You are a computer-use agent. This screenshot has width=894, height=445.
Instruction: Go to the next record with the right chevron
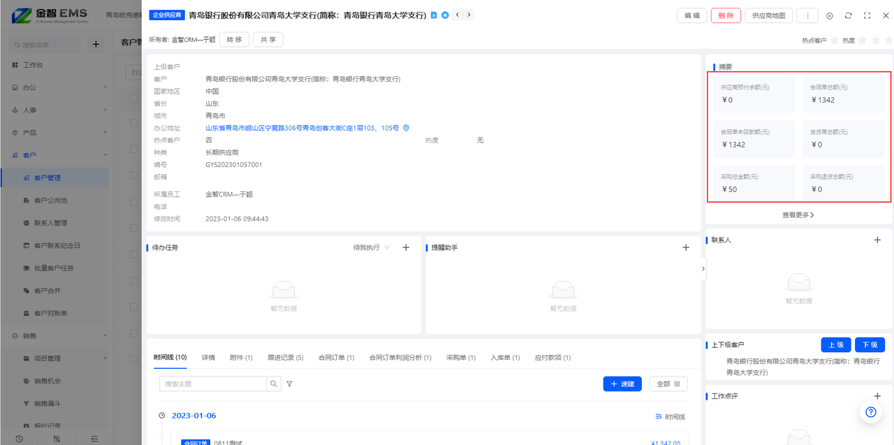(x=469, y=15)
